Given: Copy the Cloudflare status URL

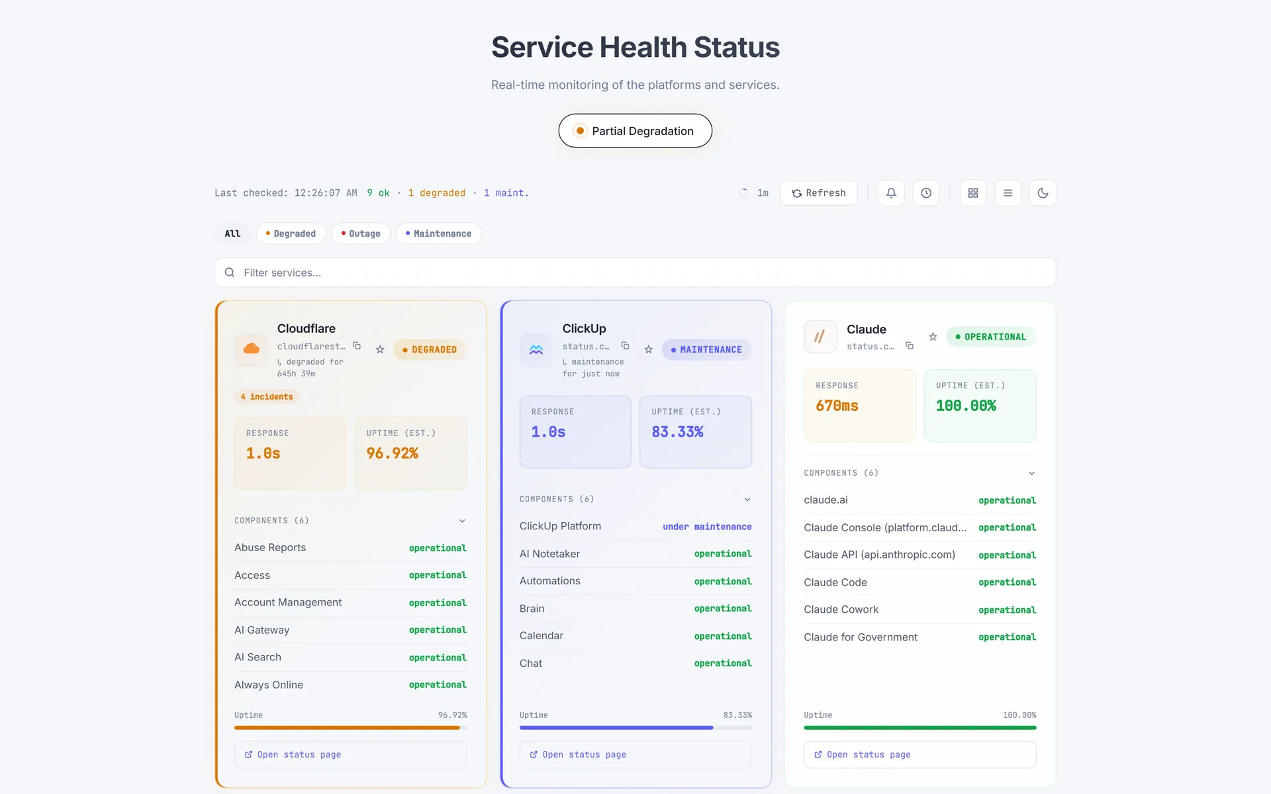Looking at the screenshot, I should click(x=357, y=345).
